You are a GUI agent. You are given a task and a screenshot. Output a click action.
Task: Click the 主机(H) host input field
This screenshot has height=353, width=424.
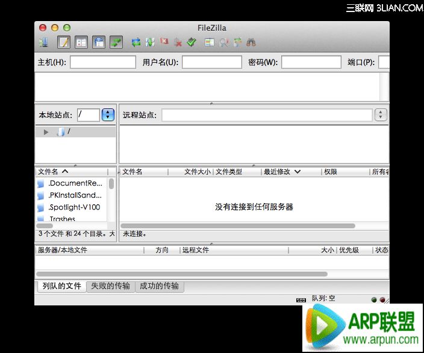103,62
